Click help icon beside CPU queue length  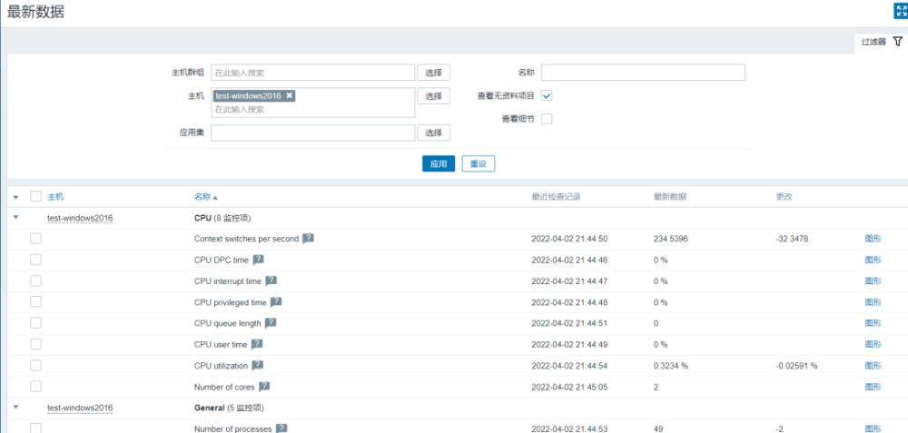(x=270, y=323)
